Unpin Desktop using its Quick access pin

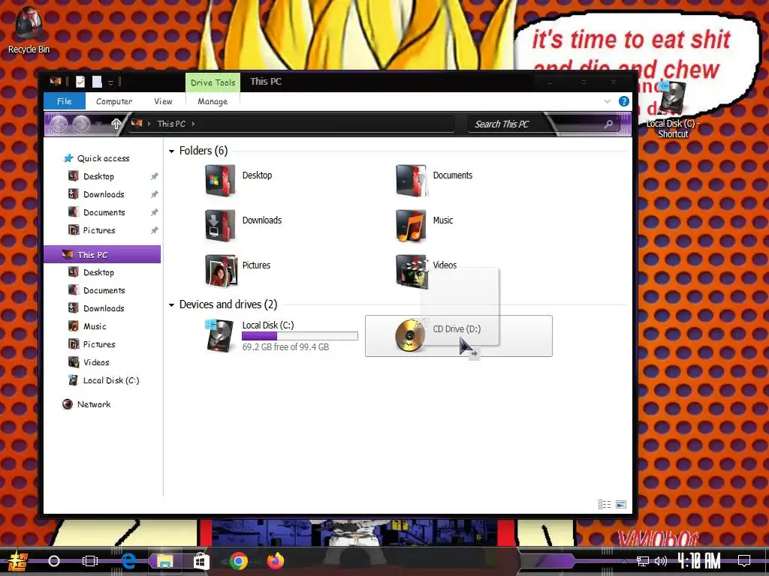(154, 176)
